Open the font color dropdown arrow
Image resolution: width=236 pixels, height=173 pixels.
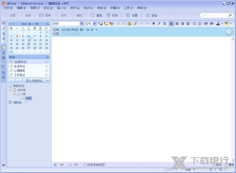pos(222,24)
